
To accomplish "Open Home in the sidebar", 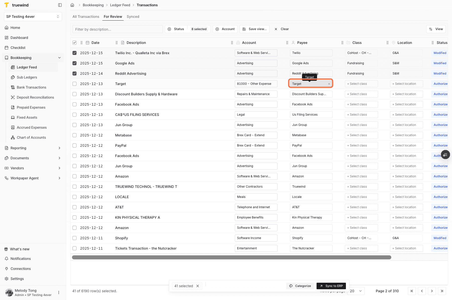I will [15, 28].
